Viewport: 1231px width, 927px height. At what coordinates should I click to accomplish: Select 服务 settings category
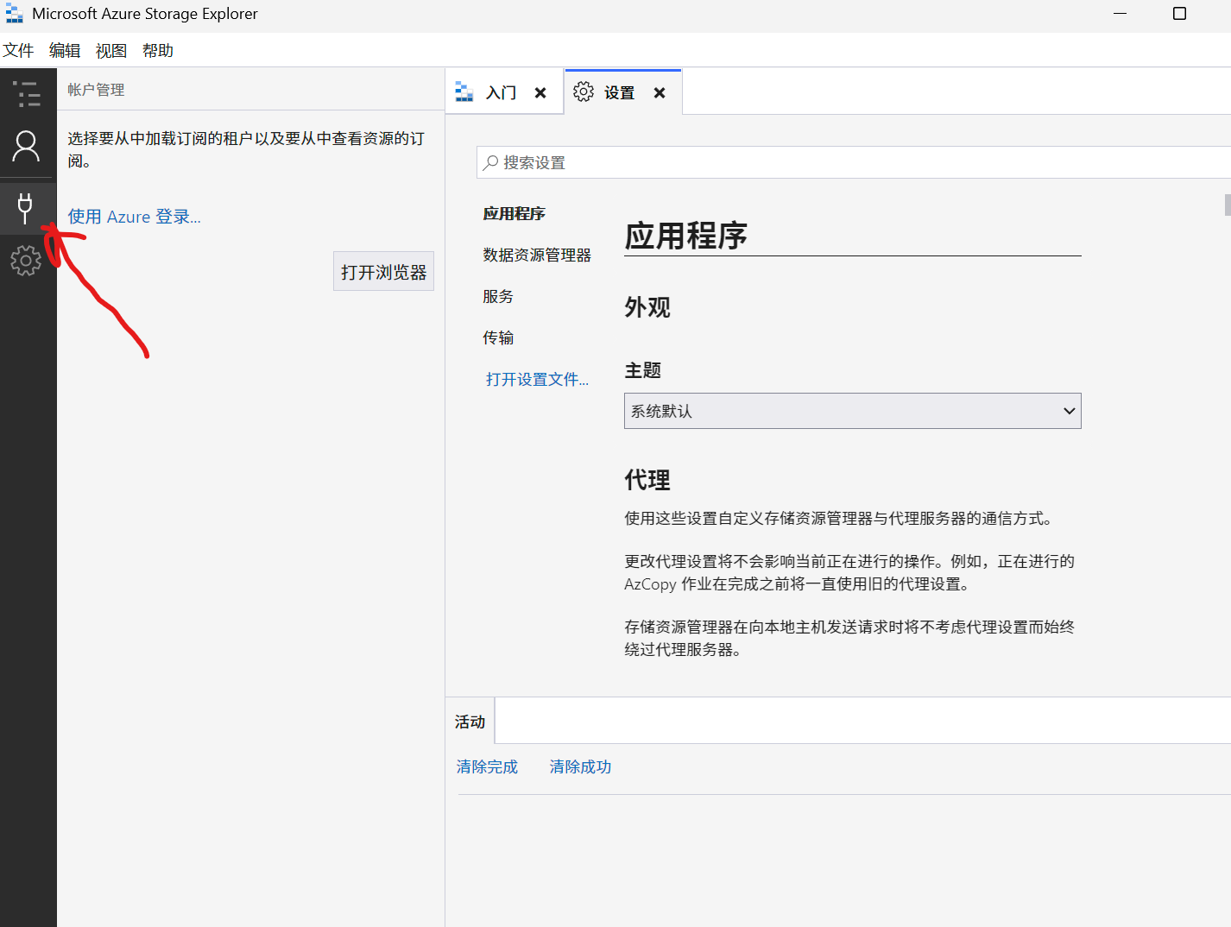(498, 296)
